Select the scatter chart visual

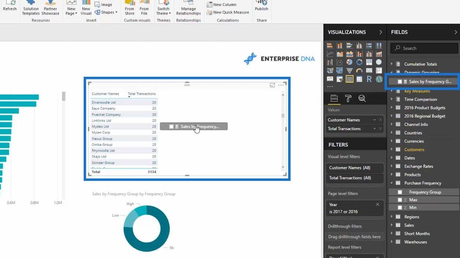[340, 62]
